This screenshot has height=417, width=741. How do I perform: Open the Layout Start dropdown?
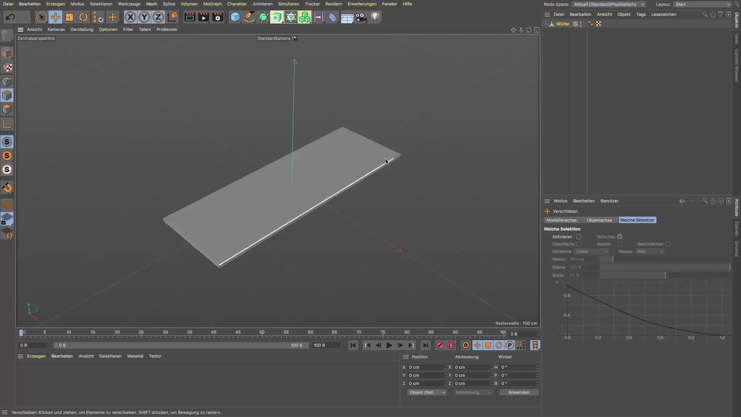(x=702, y=4)
